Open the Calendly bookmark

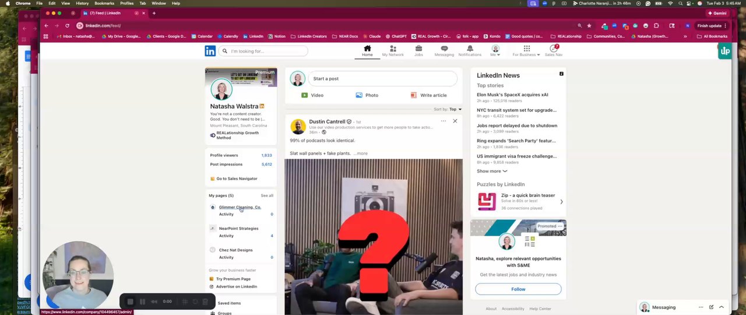pyautogui.click(x=228, y=36)
